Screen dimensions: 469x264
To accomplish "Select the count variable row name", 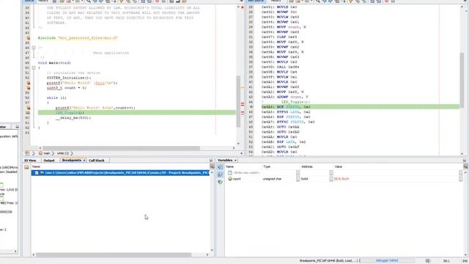I will [x=237, y=179].
